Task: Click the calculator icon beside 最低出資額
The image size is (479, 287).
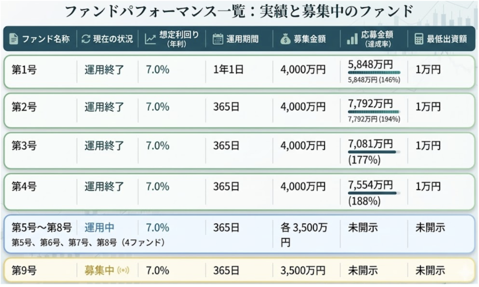Action: pos(419,39)
